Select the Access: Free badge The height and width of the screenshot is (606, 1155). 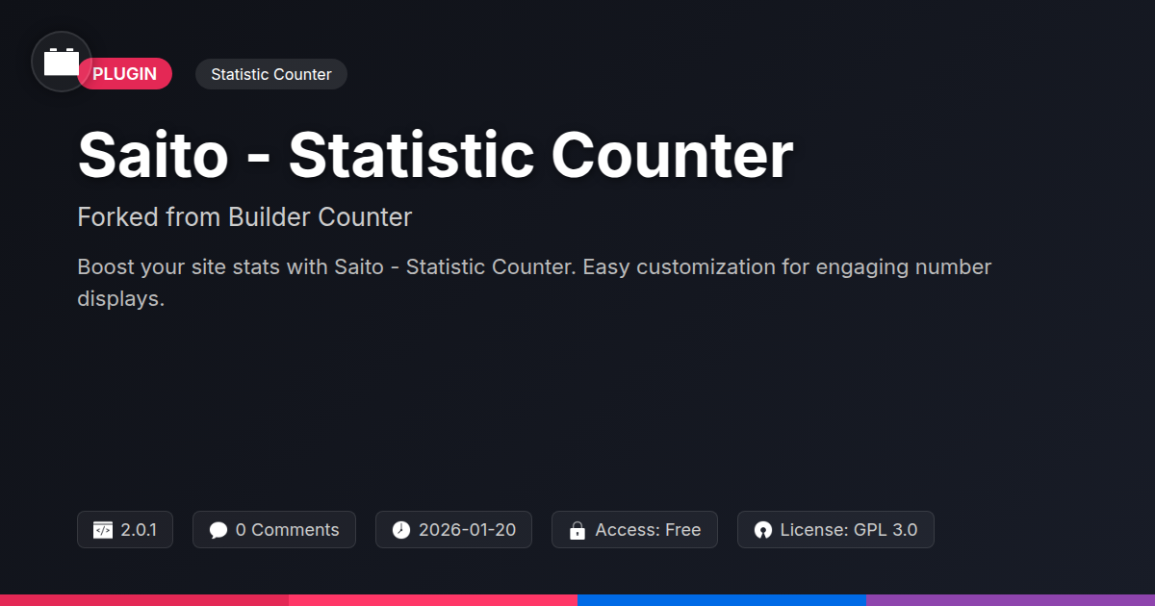click(634, 530)
